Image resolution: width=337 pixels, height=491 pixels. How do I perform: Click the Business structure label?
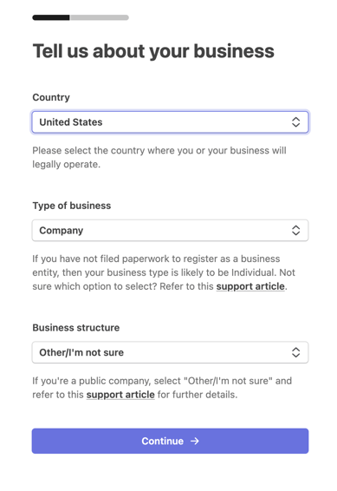click(x=76, y=328)
